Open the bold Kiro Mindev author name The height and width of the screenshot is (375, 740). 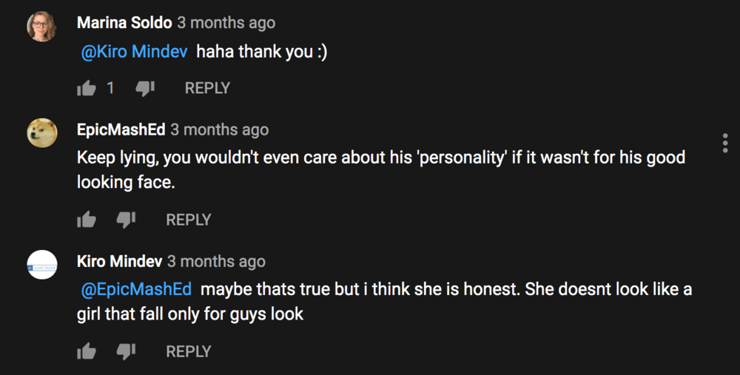point(119,261)
